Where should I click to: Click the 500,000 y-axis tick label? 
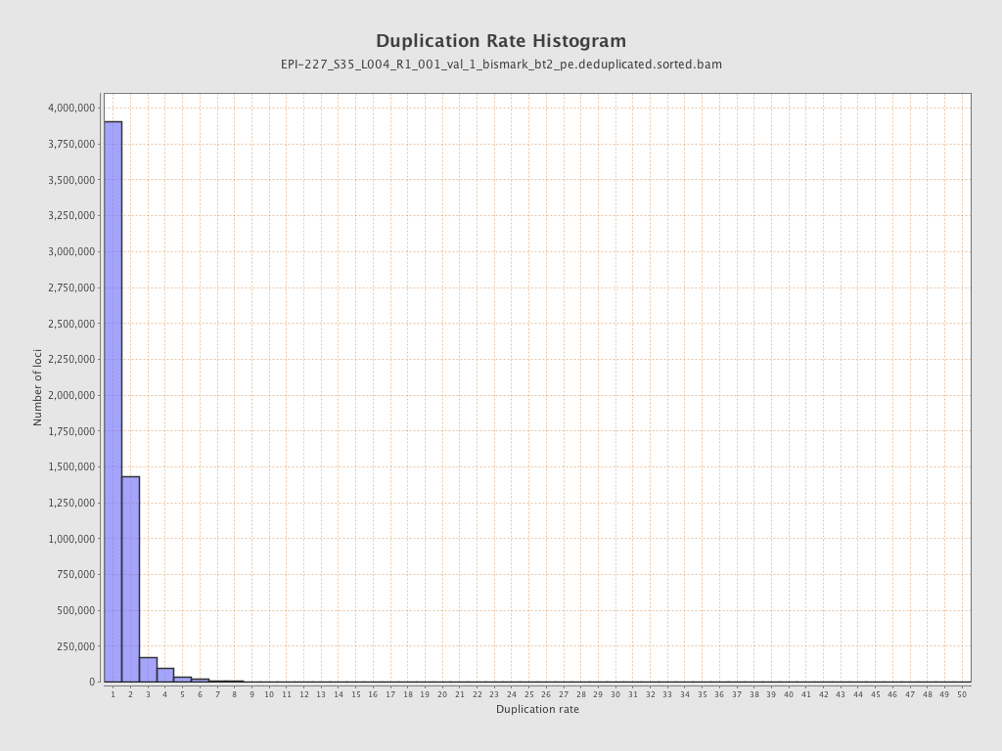click(x=76, y=610)
